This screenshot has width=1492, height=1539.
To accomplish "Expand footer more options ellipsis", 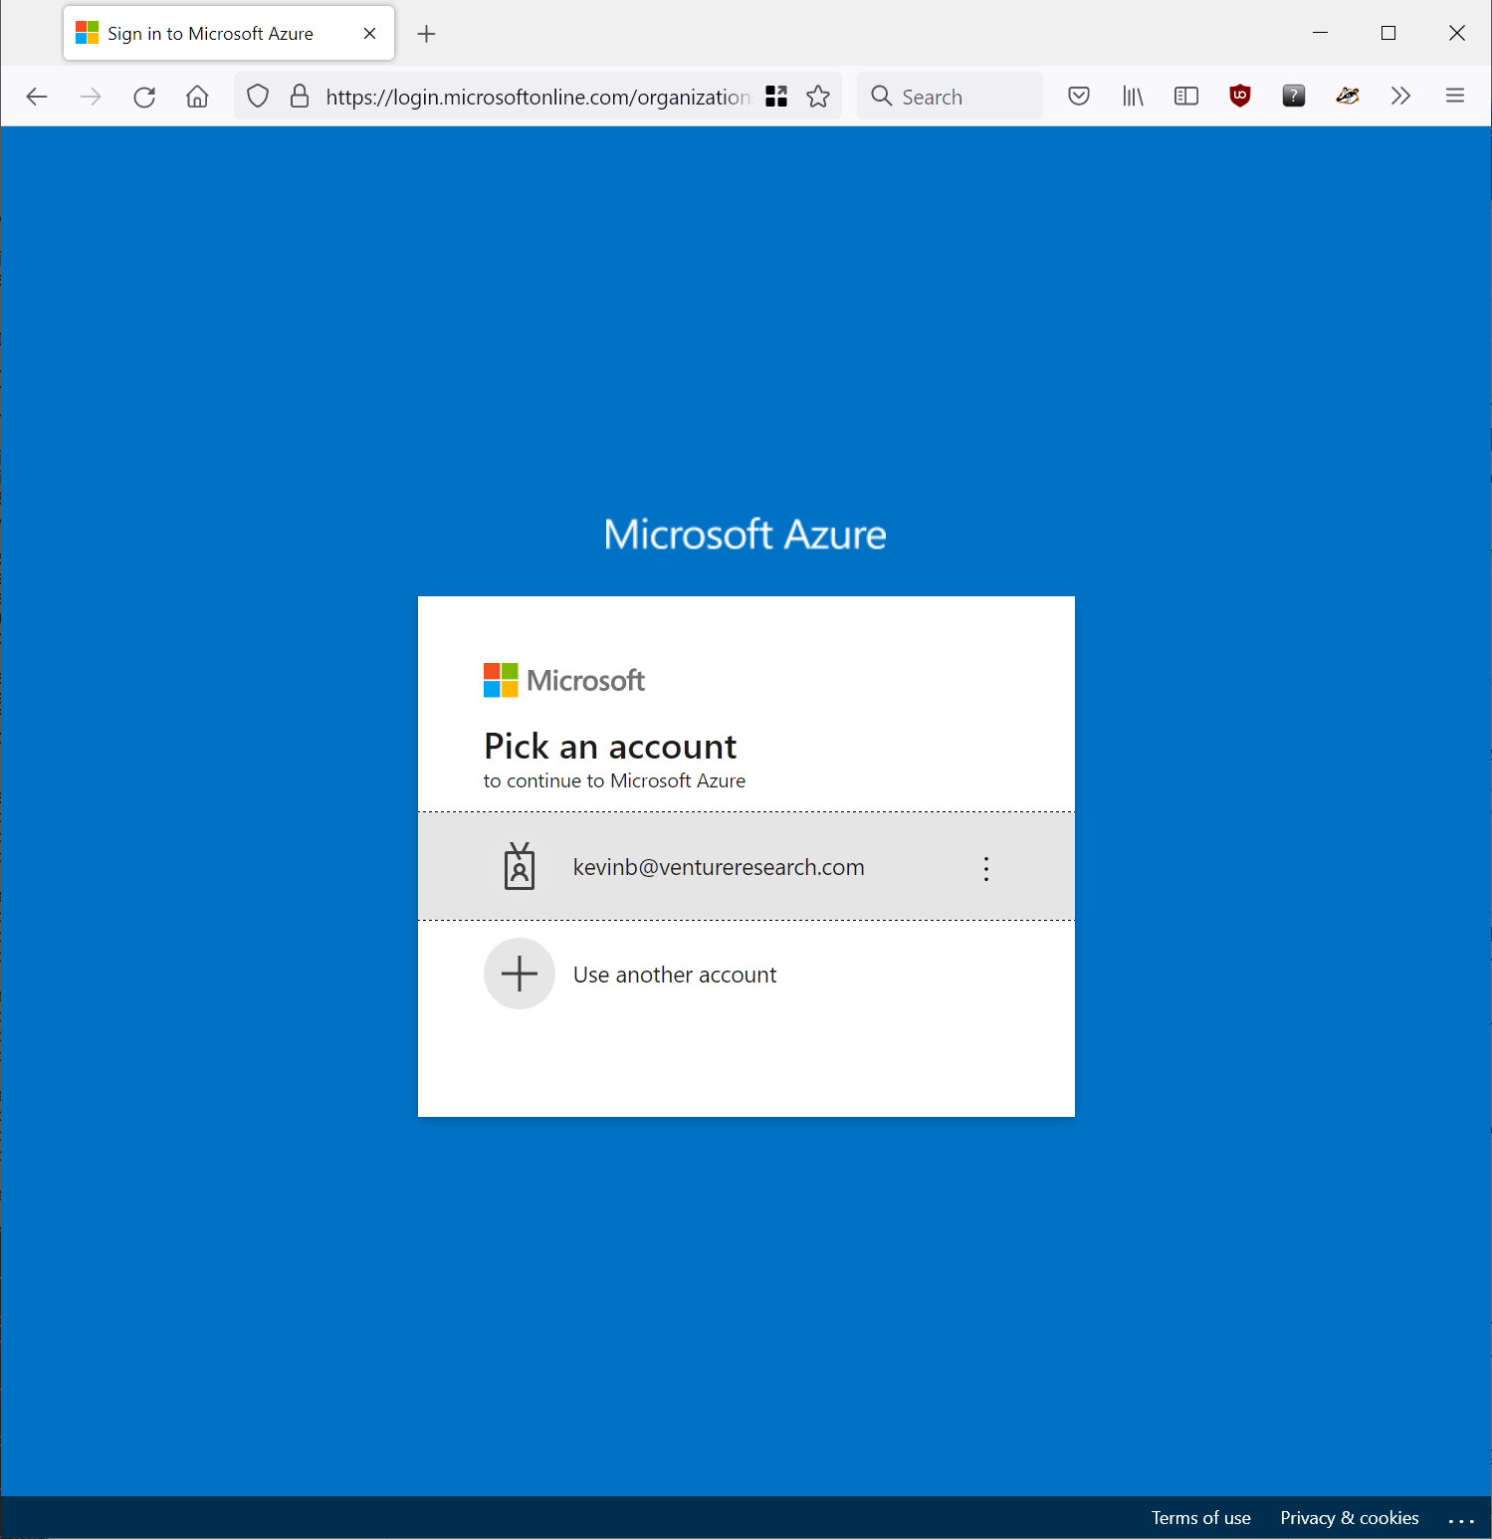I will click(1460, 1519).
